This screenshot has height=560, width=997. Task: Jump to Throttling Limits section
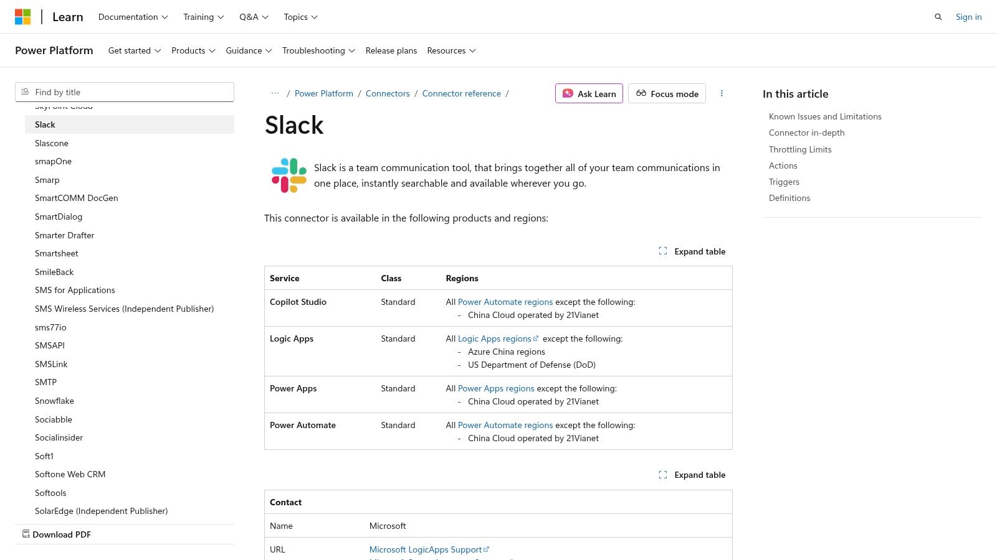[800, 149]
